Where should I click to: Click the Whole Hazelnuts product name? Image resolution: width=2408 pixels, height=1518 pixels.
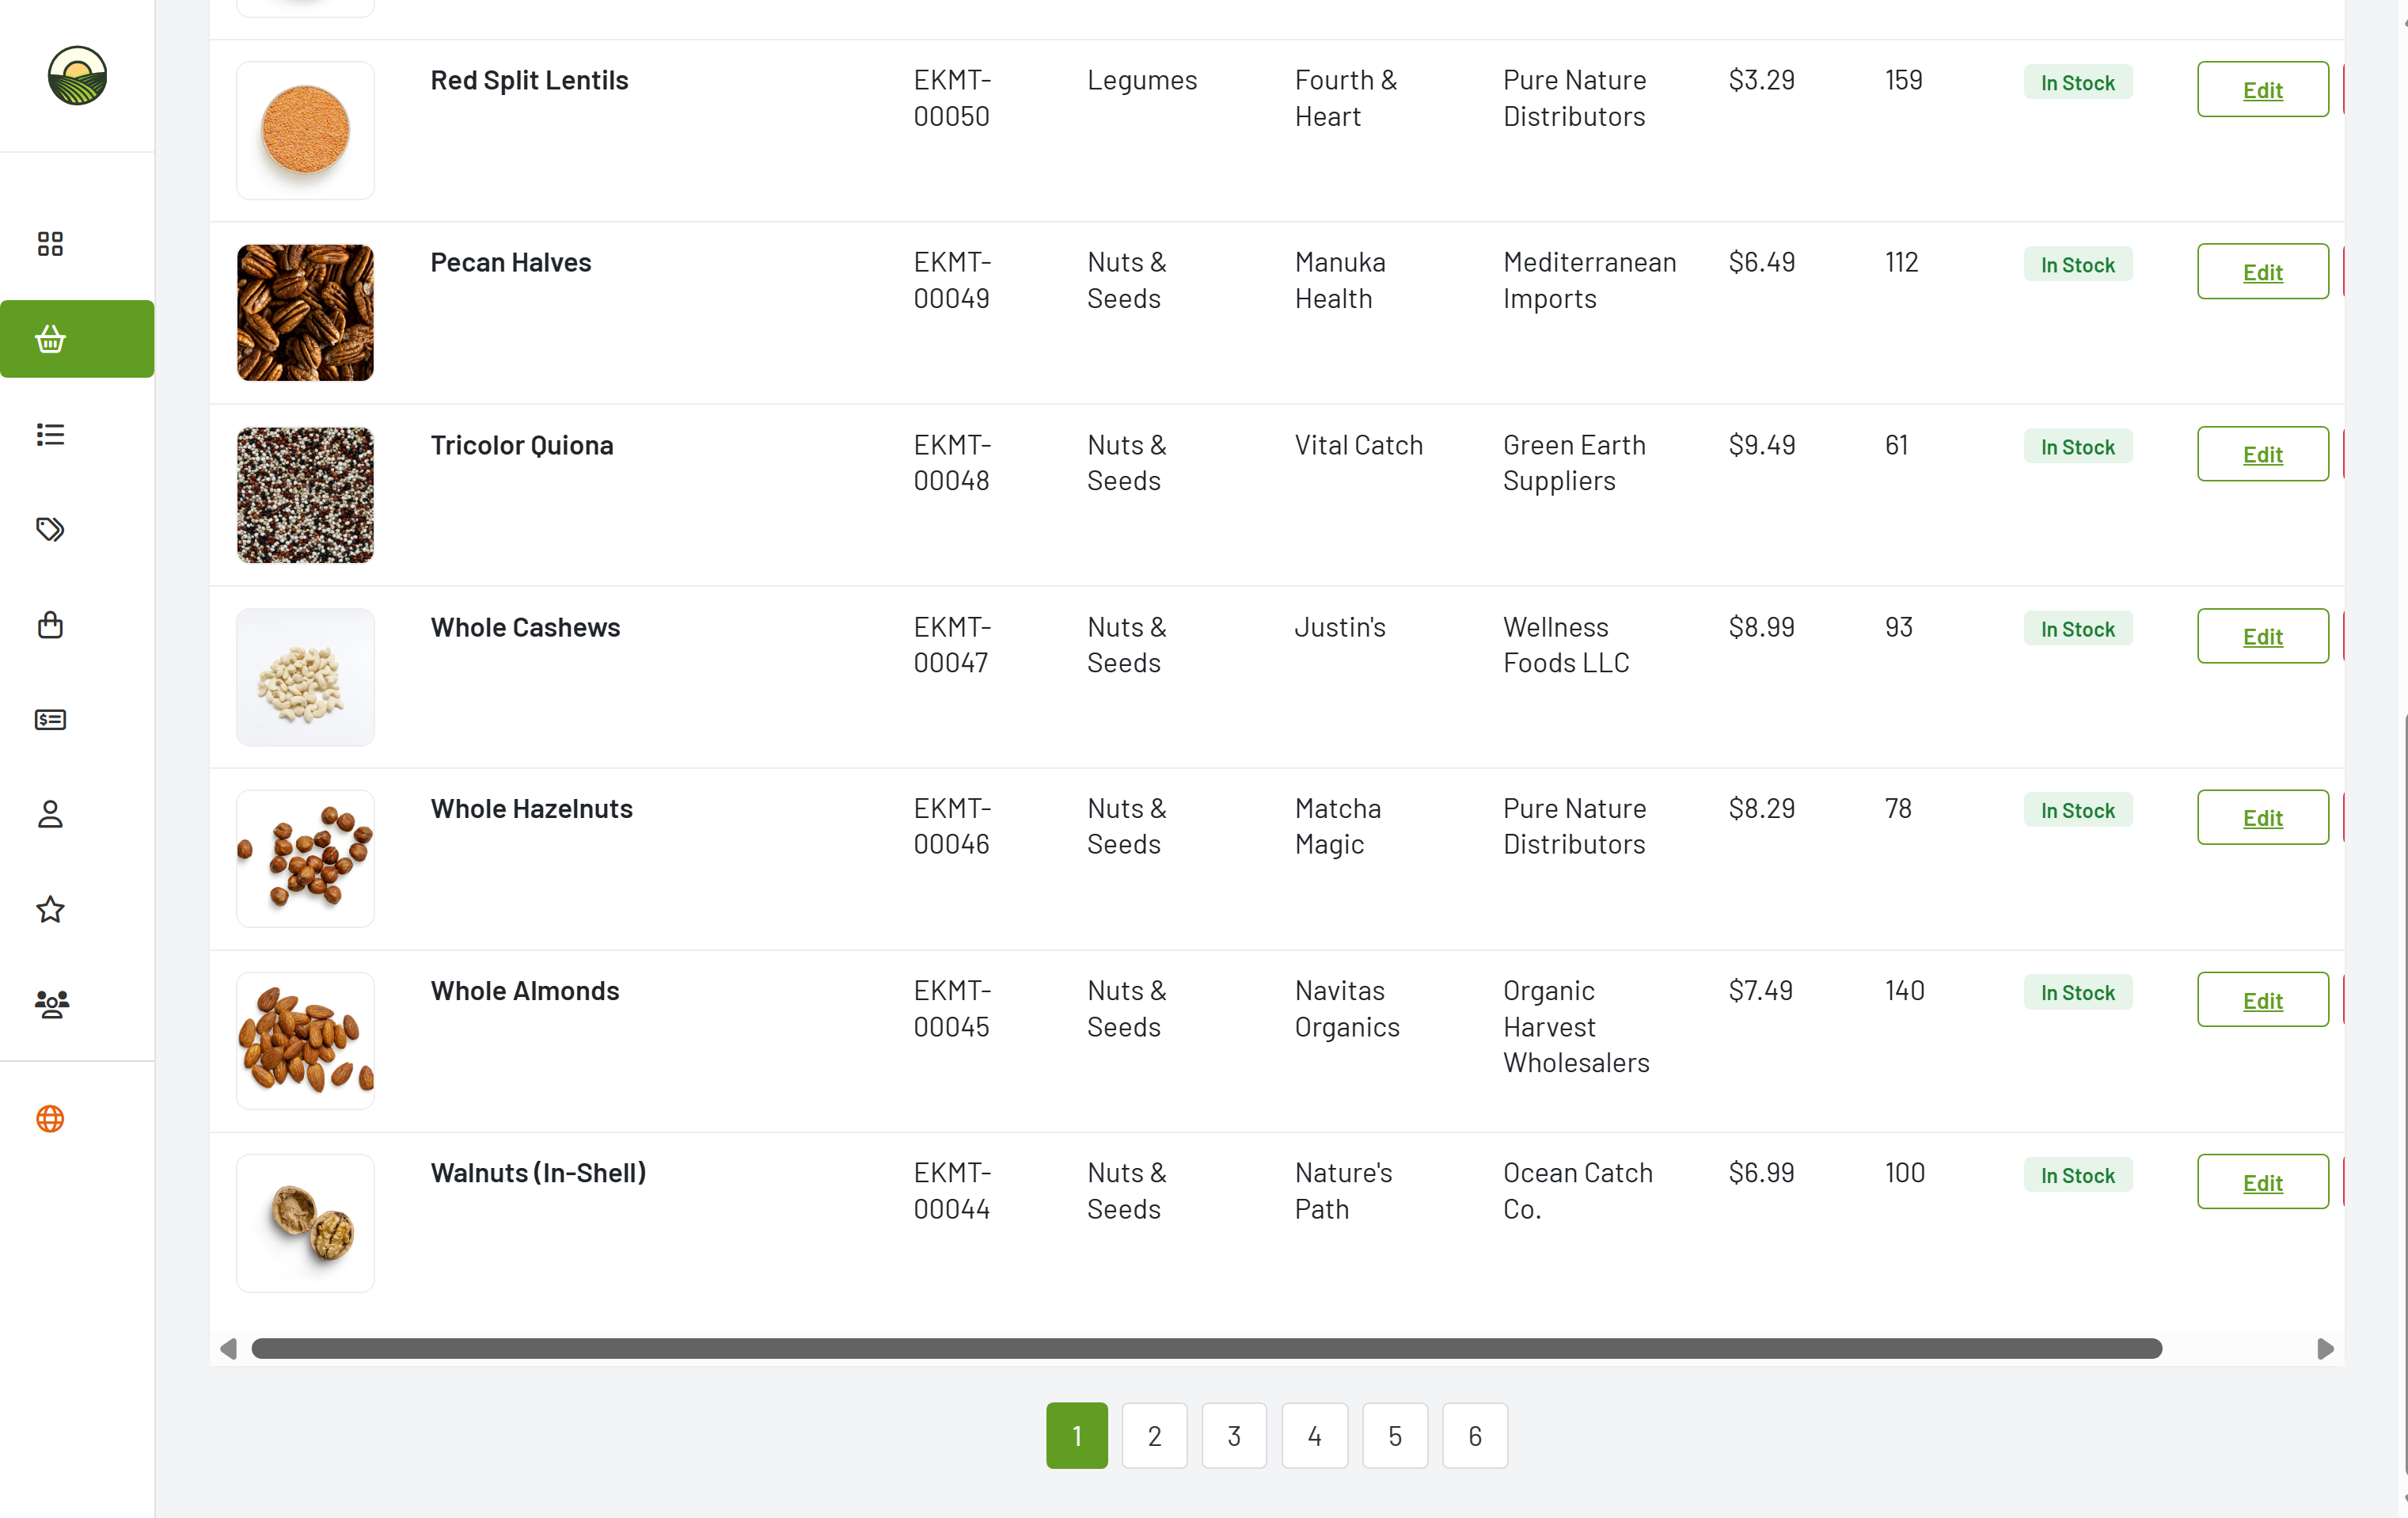531,808
